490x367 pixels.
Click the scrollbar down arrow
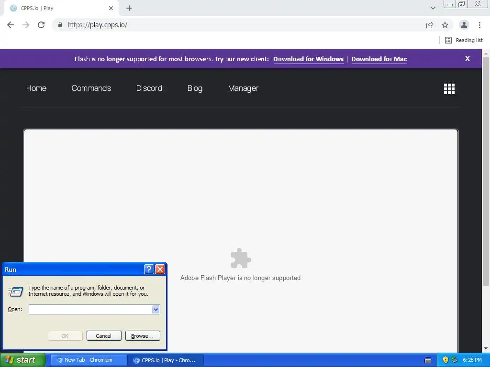point(486,348)
